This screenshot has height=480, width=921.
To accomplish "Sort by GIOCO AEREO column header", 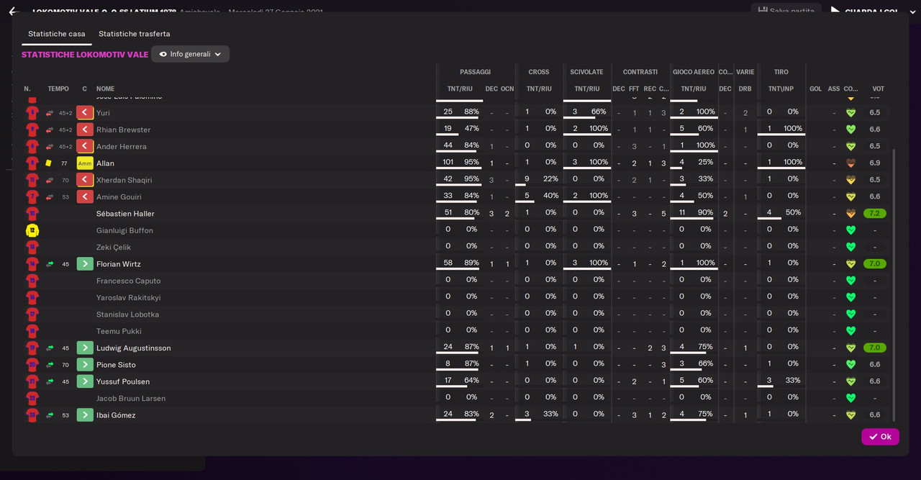I will click(x=694, y=72).
